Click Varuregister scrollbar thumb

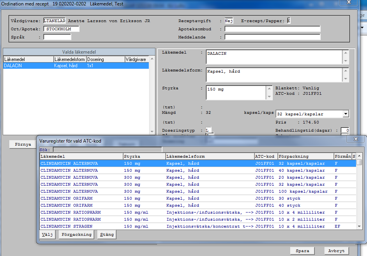click(359, 162)
